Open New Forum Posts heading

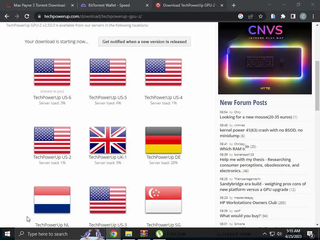243,102
